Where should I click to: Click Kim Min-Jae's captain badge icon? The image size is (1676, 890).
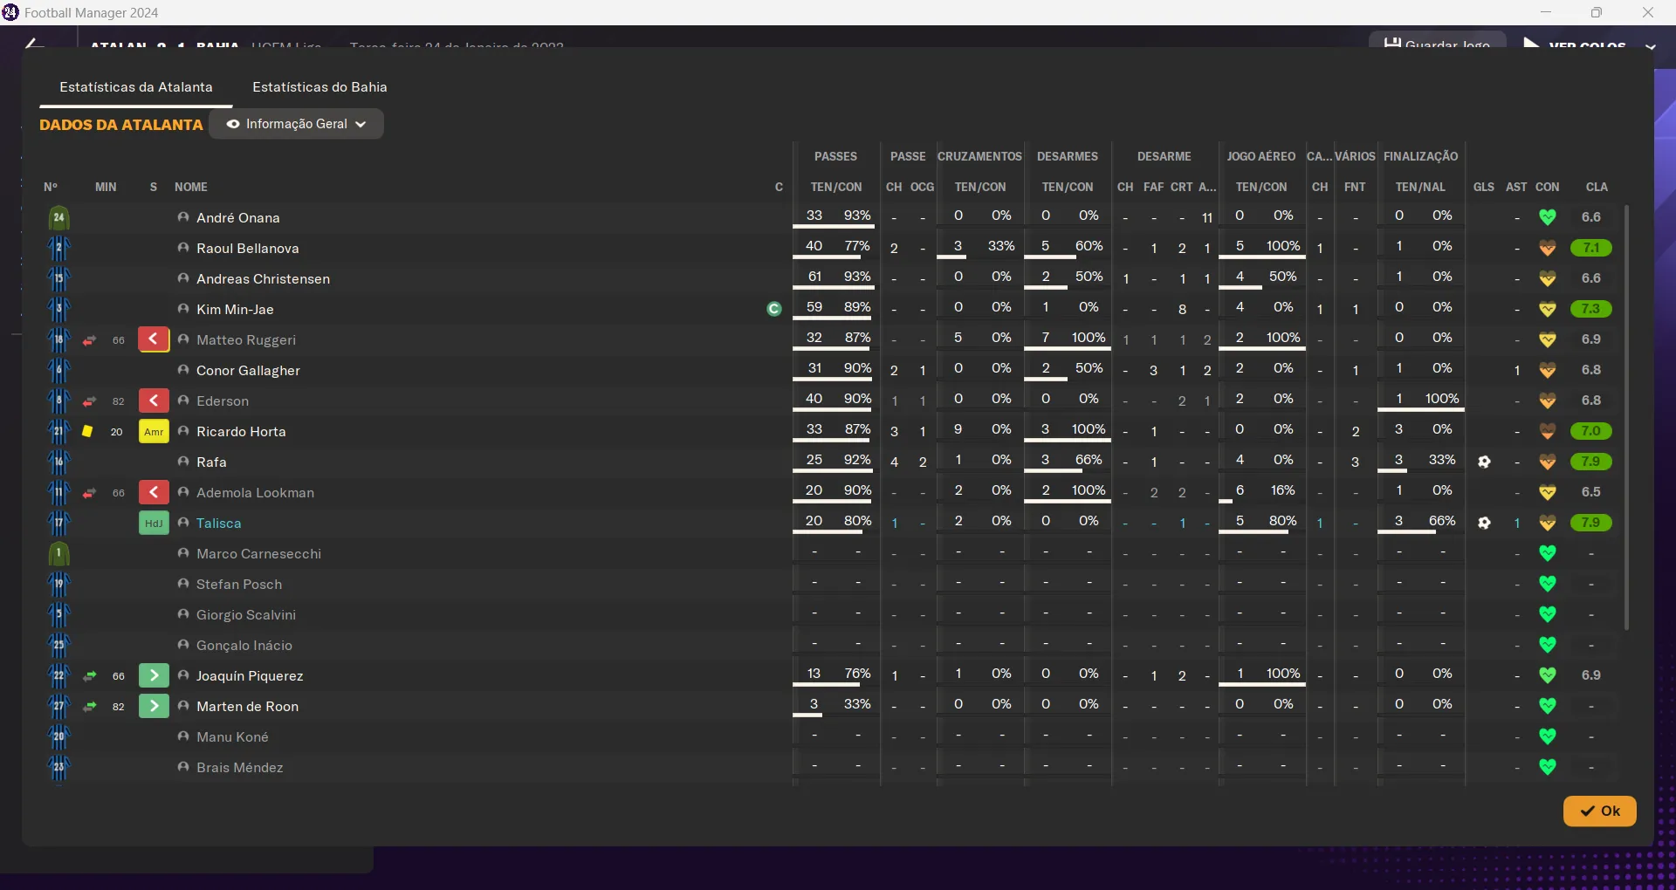[773, 309]
